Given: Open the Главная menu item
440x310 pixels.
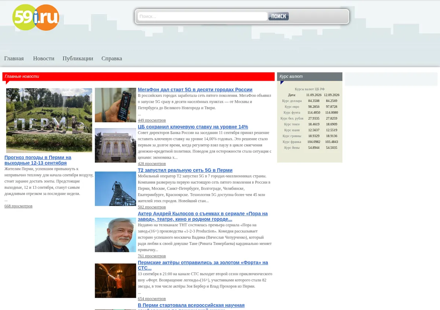Looking at the screenshot, I should [14, 58].
